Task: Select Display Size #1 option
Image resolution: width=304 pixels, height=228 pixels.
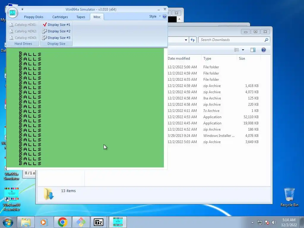Action: pos(56,25)
